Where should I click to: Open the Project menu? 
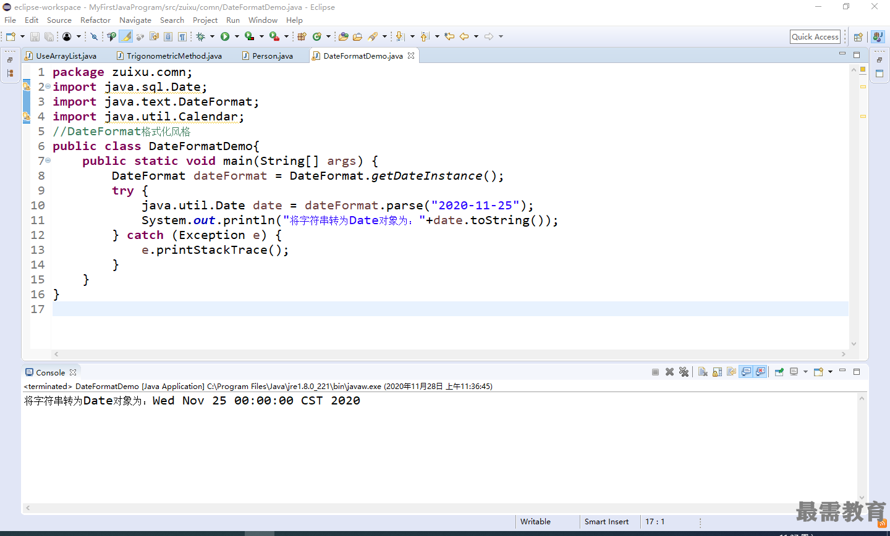pyautogui.click(x=205, y=20)
